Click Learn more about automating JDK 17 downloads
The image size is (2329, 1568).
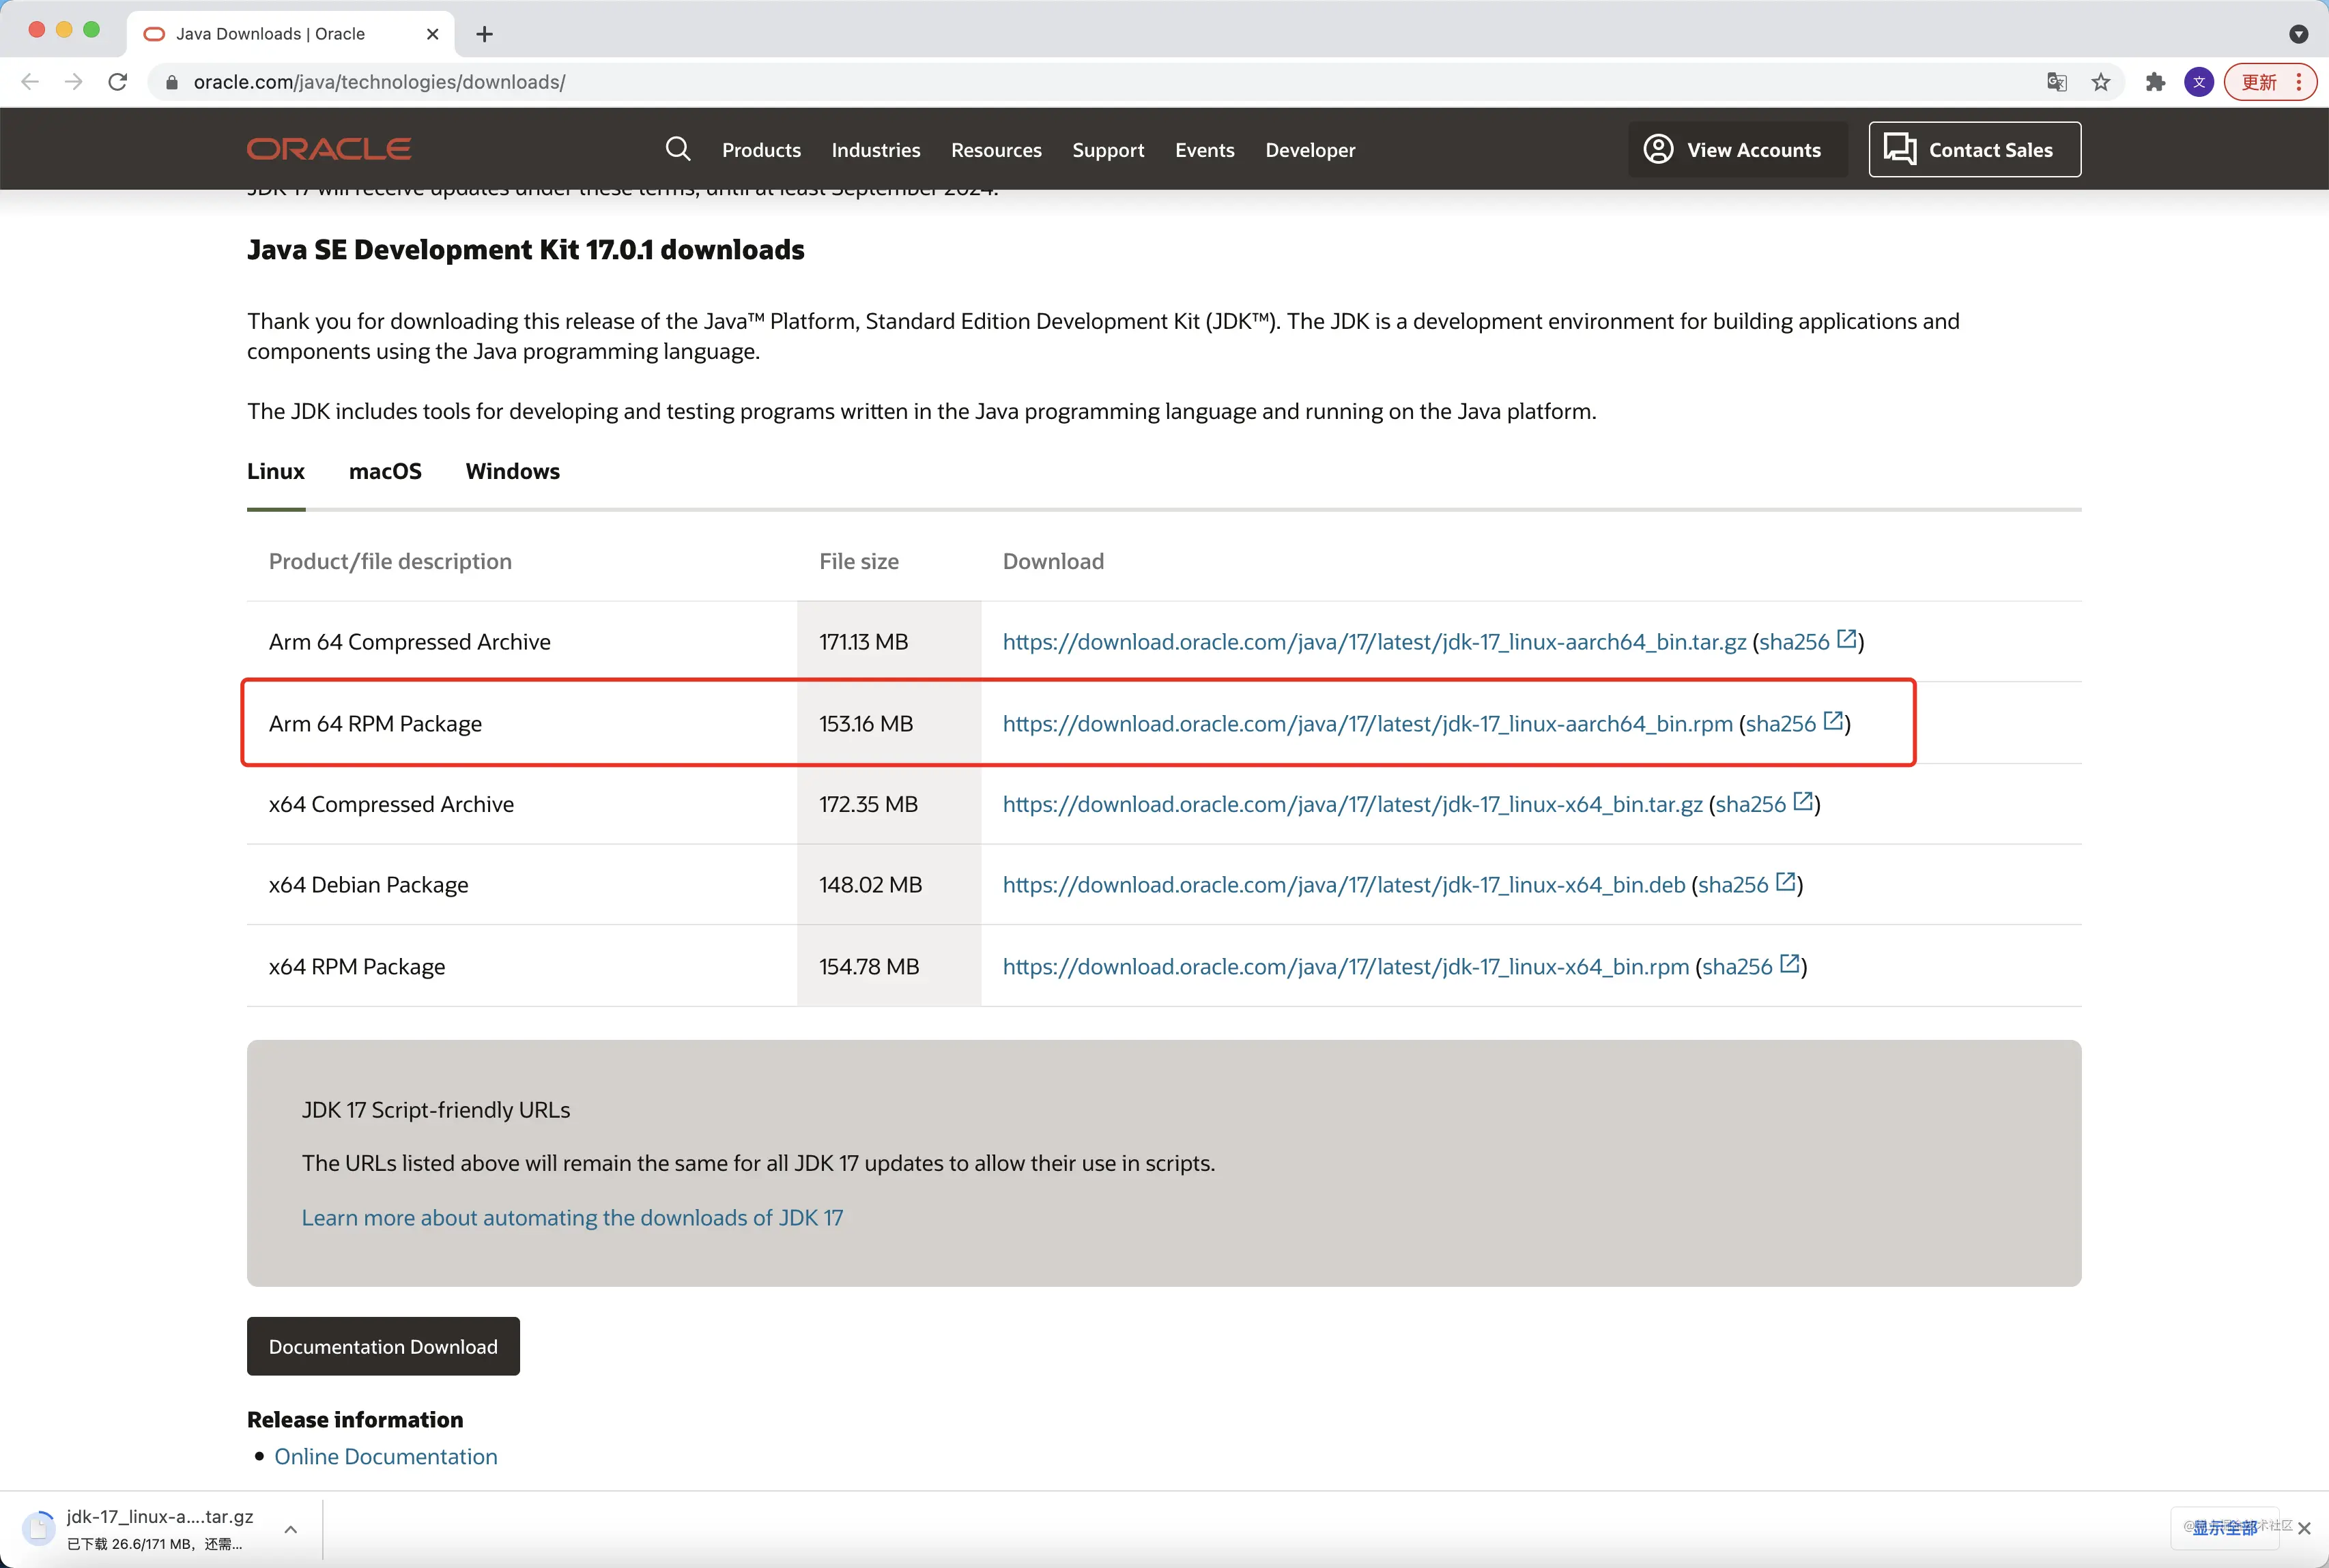click(x=572, y=1217)
